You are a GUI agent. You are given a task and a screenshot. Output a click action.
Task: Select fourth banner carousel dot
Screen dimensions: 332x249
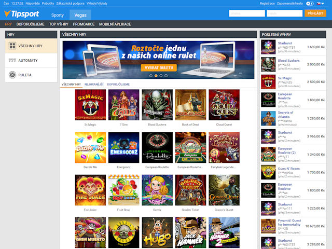166,76
